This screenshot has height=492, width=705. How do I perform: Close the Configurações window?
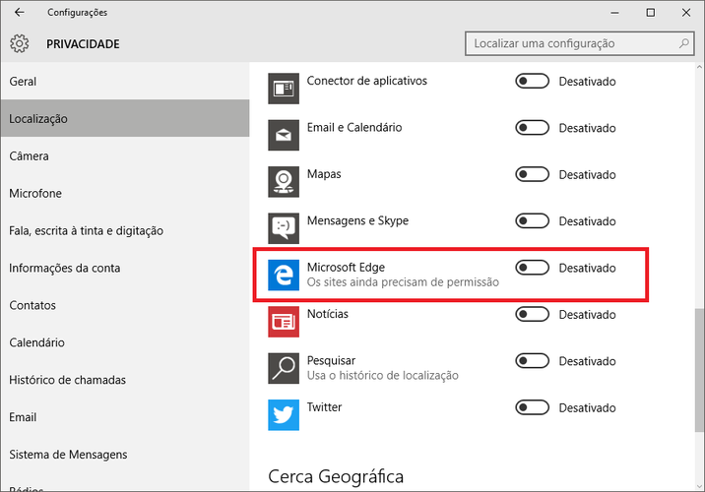[685, 13]
